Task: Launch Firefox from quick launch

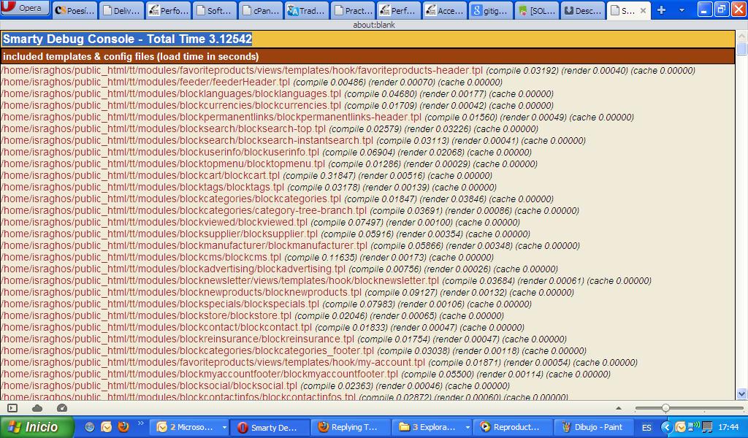Action: (123, 426)
